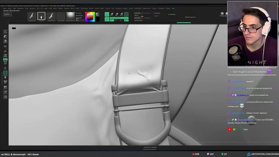Open the Help menu
Image resolution: width=279 pixels, height=157 pixels.
click(x=173, y=8)
